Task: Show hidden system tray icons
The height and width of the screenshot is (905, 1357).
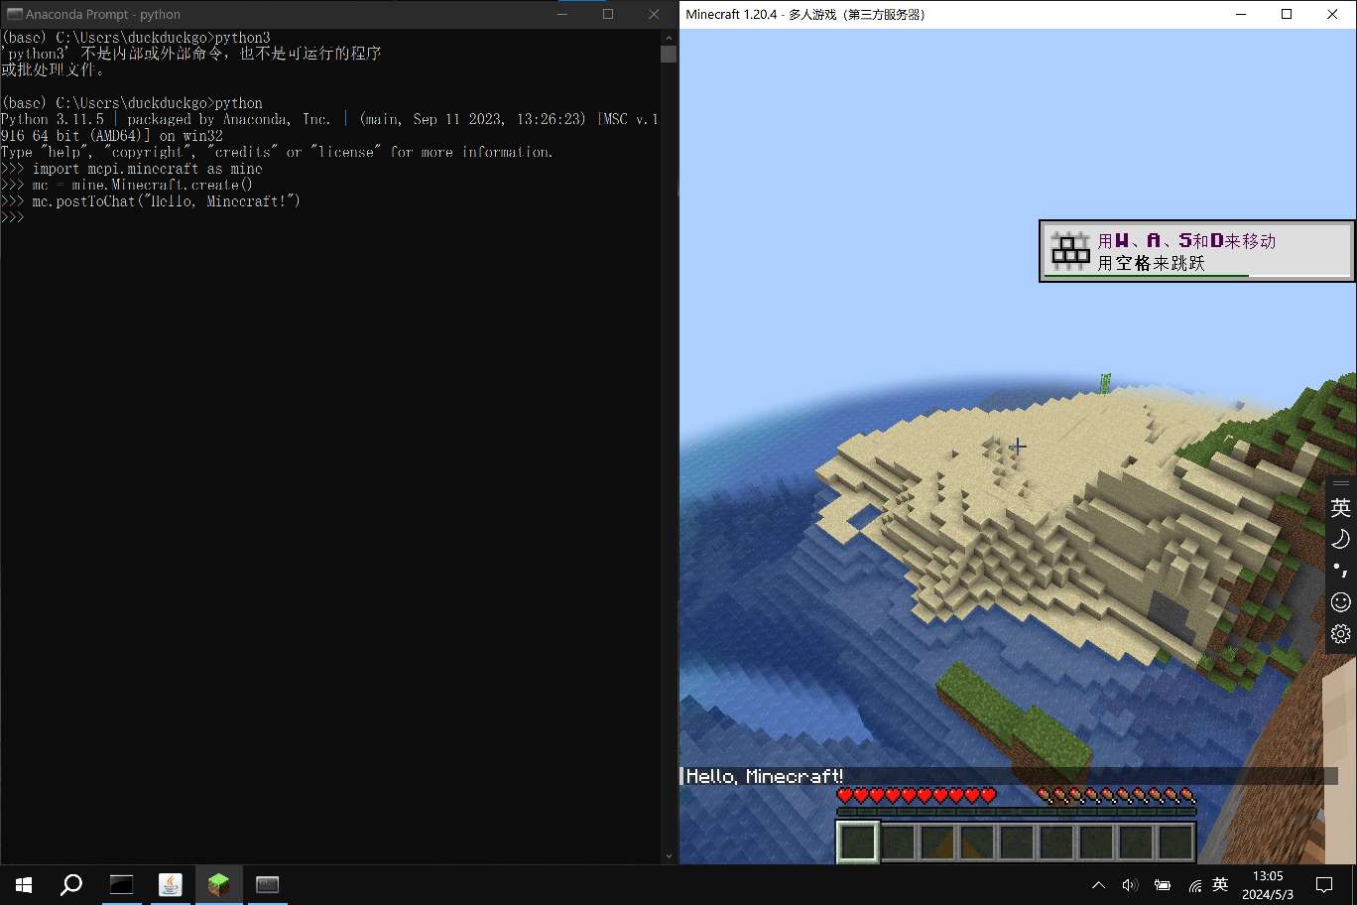Action: (x=1098, y=885)
